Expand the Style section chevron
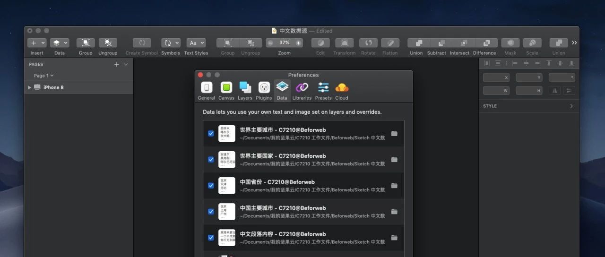Viewport: 605px width, 257px height. coord(571,106)
